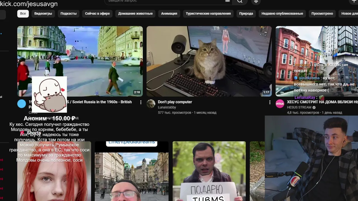Image resolution: width=358 pixels, height=201 pixels.
Task: Click '577 тыс. просмотров' video metadata
Action: point(174,113)
